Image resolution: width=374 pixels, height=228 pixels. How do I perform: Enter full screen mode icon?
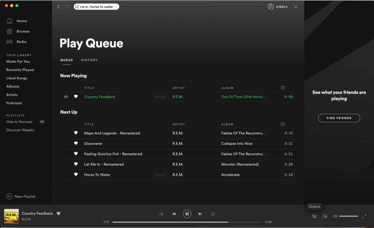pos(364,216)
